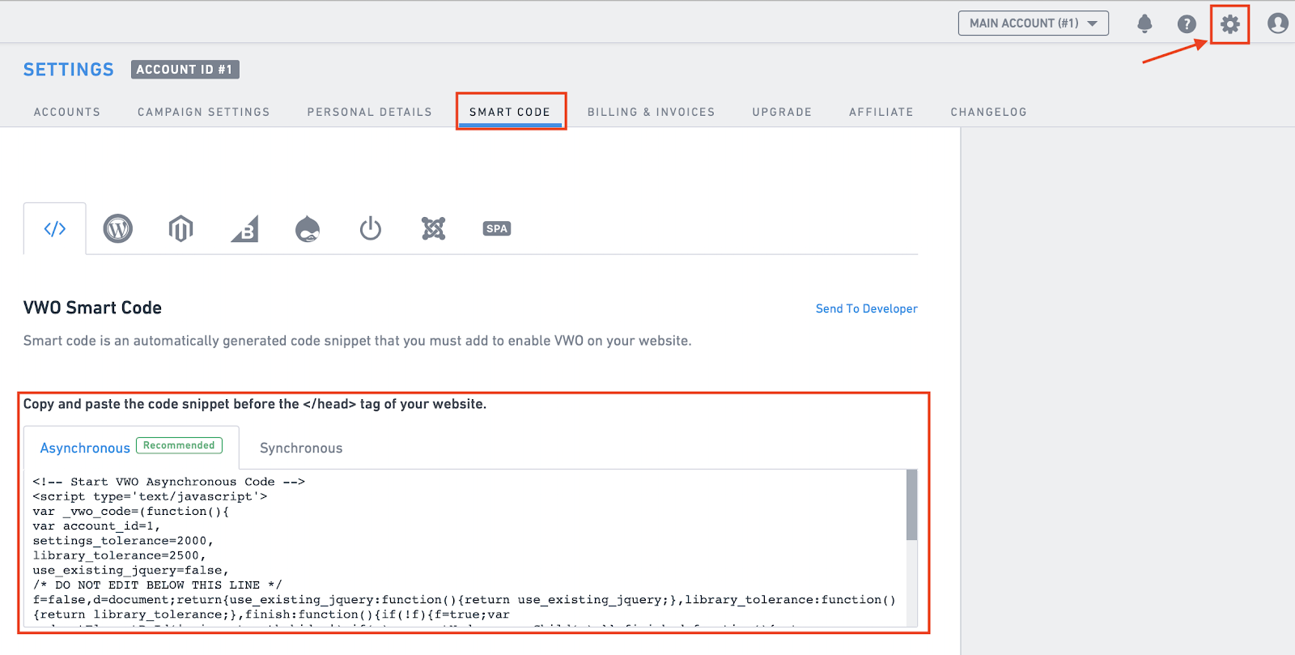Switch to the Billing & Invoices tab
The height and width of the screenshot is (655, 1295).
(652, 112)
